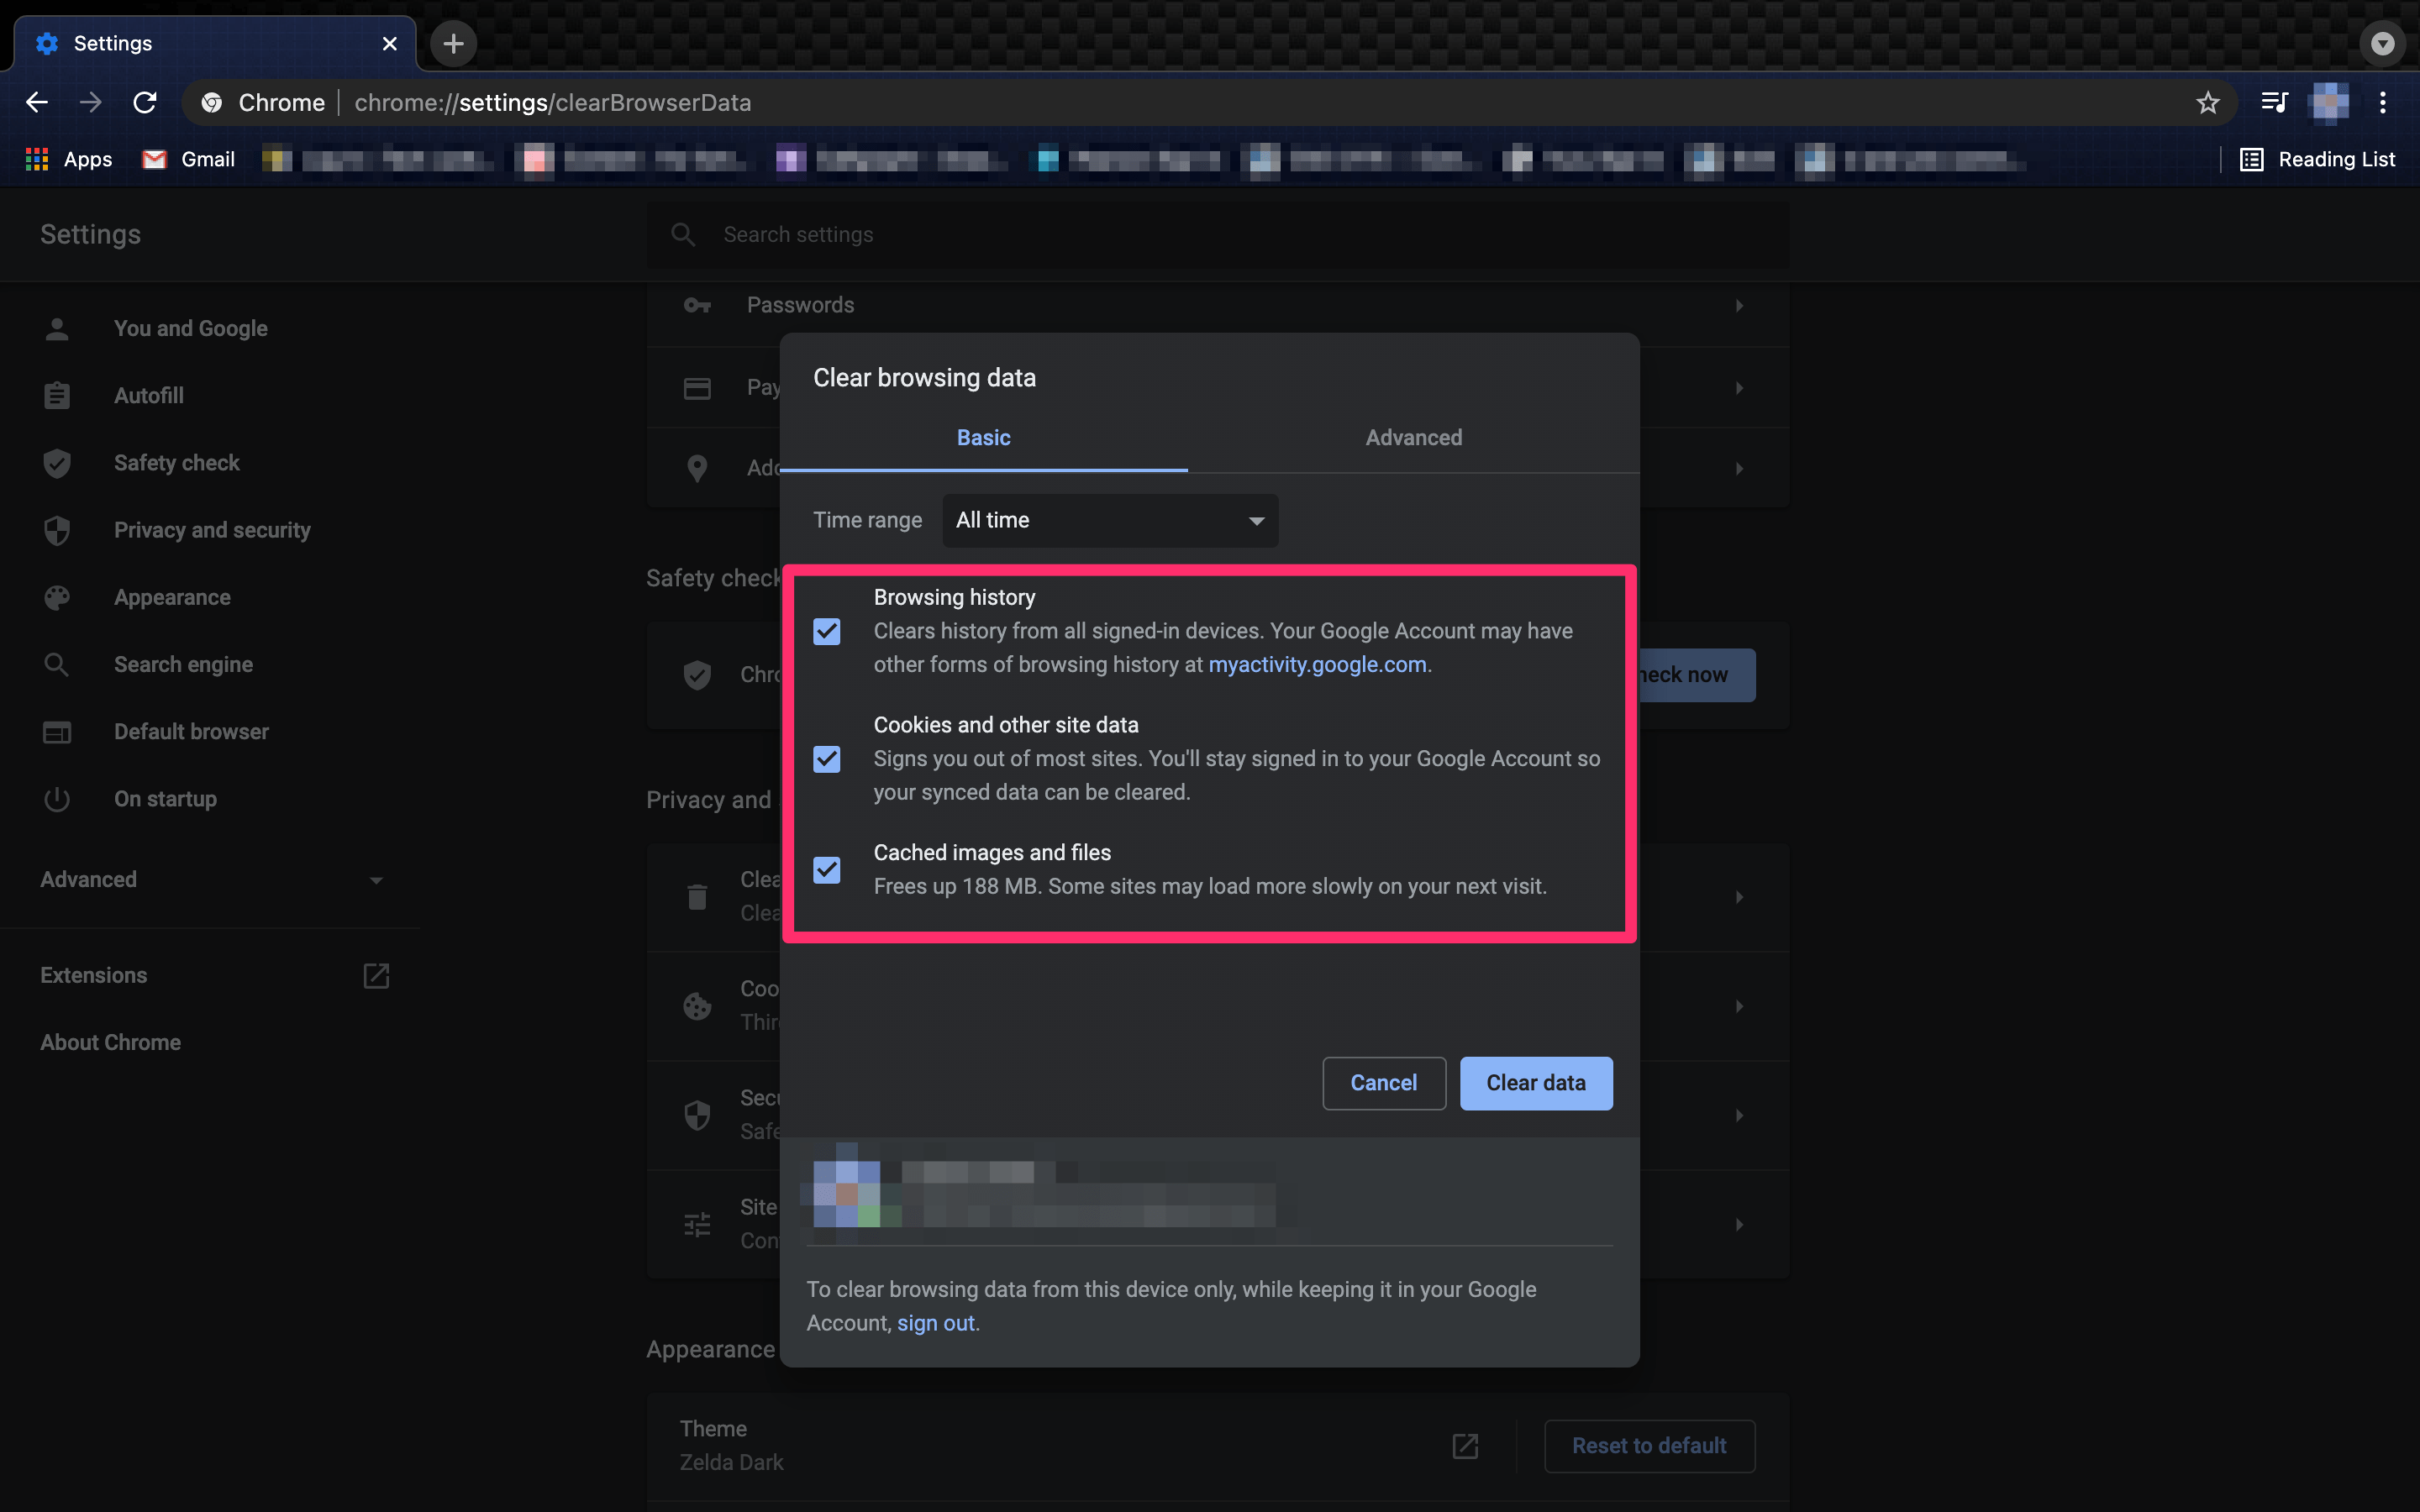Viewport: 2420px width, 1512px height.
Task: Click the browser reload icon
Action: pos(145,102)
